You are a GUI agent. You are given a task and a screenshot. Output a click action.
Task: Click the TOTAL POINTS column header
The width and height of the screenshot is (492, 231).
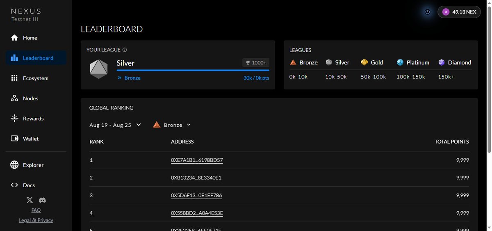pos(452,142)
